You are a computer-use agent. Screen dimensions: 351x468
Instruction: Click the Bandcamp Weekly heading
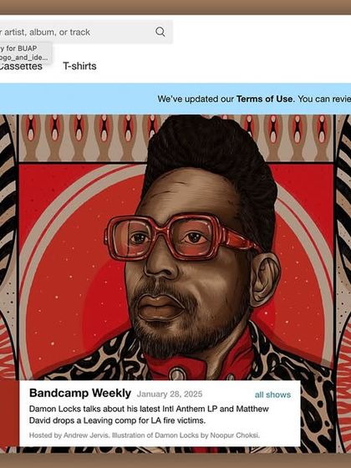coord(80,393)
